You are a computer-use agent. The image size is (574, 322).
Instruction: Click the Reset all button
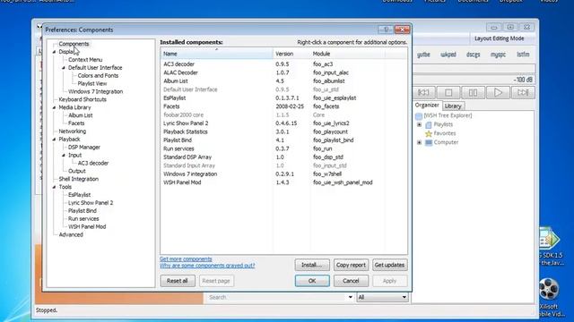(178, 281)
